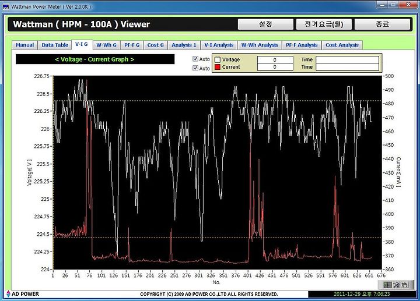Switch to the Data Table tab
Image resolution: width=420 pixels, height=301 pixels.
click(55, 45)
